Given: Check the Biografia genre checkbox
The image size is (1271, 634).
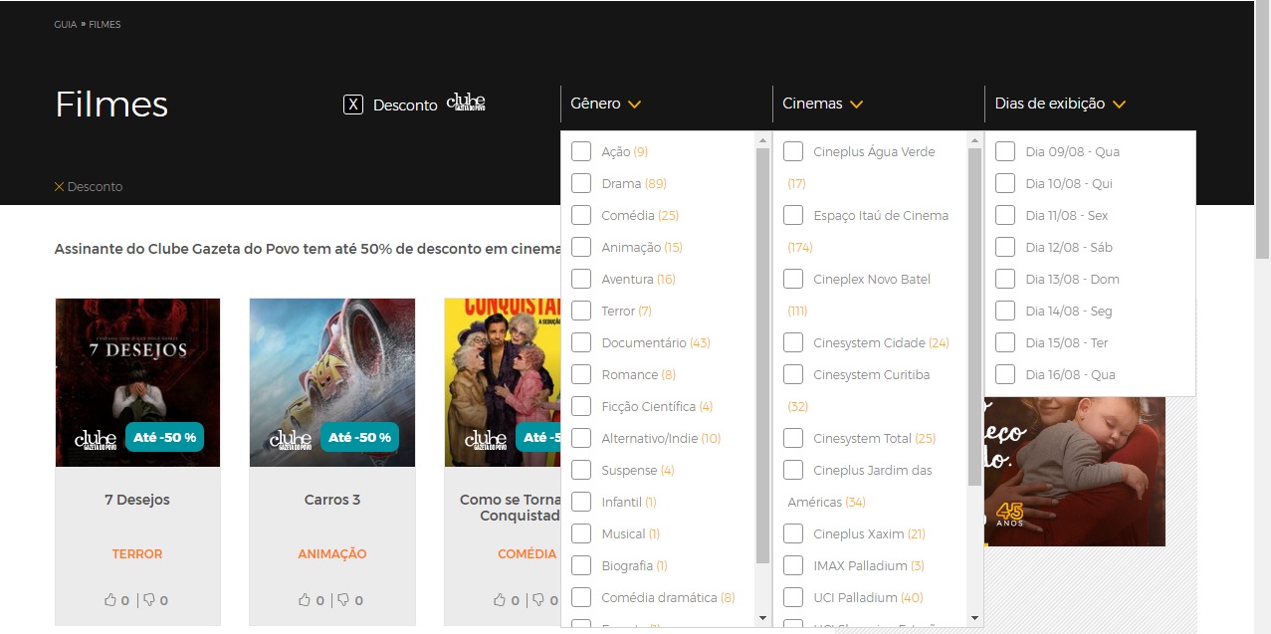Looking at the screenshot, I should point(581,565).
